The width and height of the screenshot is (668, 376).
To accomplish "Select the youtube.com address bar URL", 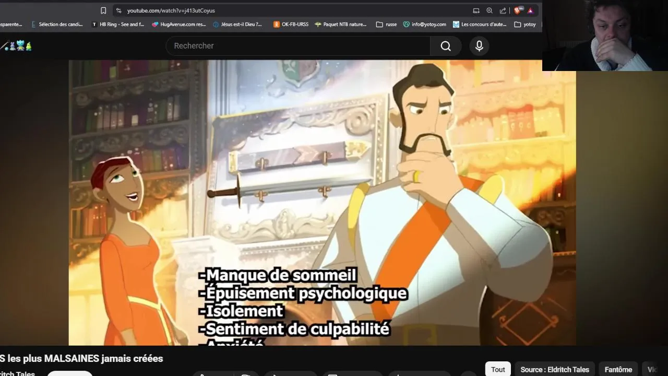I will 171,10.
